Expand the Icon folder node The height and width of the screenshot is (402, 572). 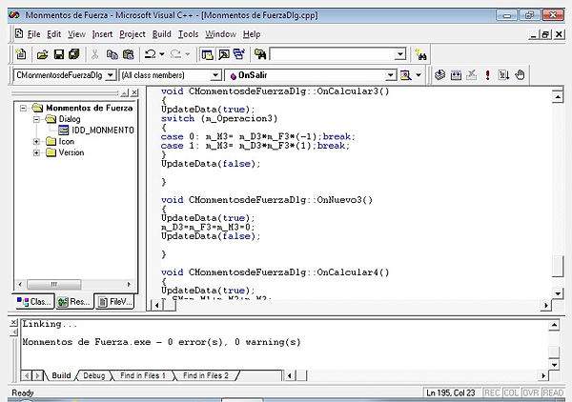pos(36,141)
